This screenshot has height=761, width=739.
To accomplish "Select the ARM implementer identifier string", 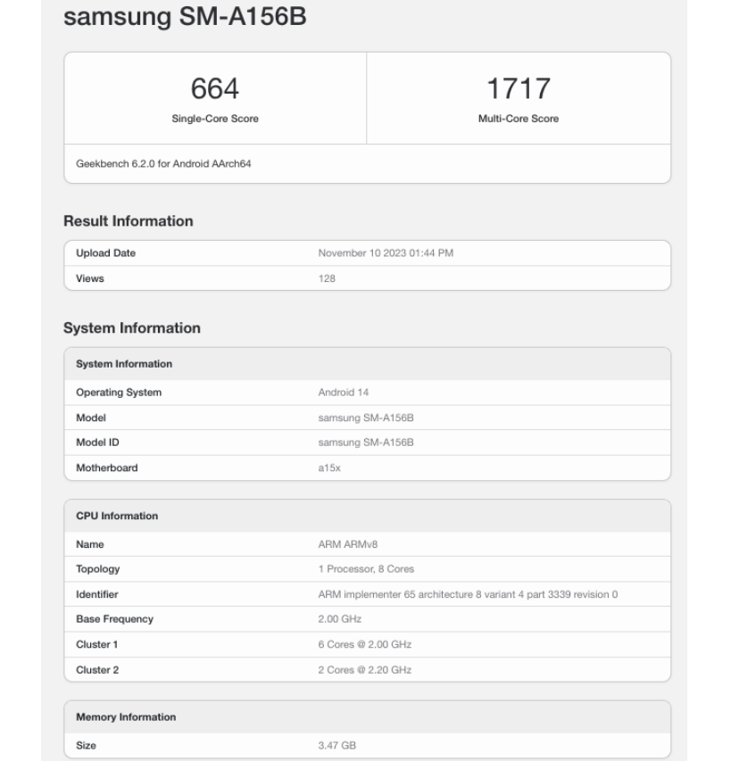I will pyautogui.click(x=468, y=594).
